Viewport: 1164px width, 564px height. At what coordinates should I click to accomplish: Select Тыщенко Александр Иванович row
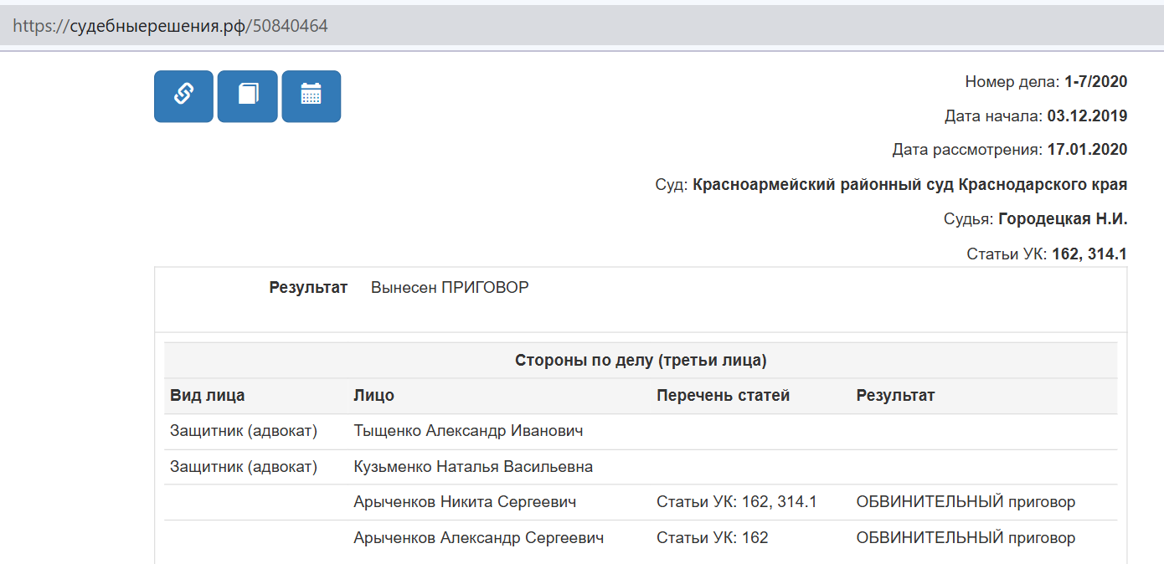pyautogui.click(x=468, y=431)
